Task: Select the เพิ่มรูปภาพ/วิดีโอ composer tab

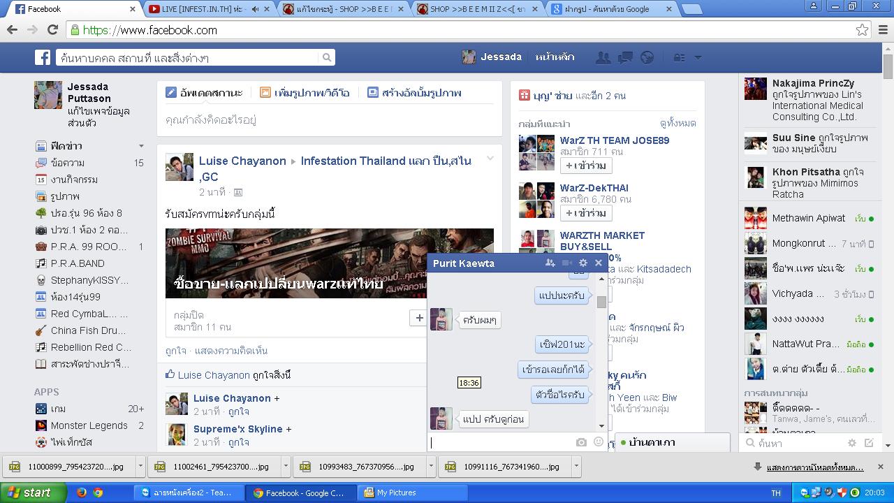Action: tap(305, 92)
